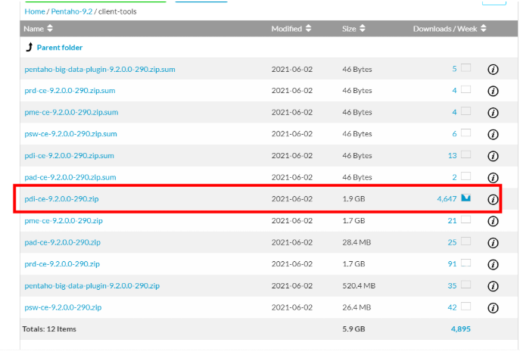
Task: Download pdi-ce-9.2.0.0-290.zip
Action: (61, 199)
